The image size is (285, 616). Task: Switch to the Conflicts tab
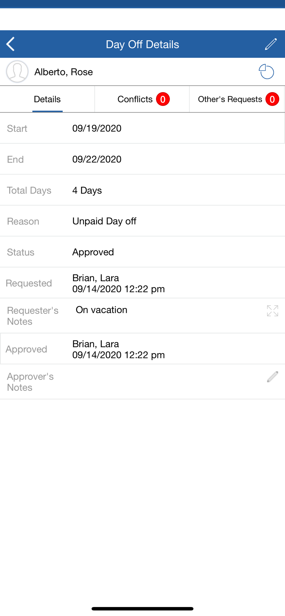point(135,99)
